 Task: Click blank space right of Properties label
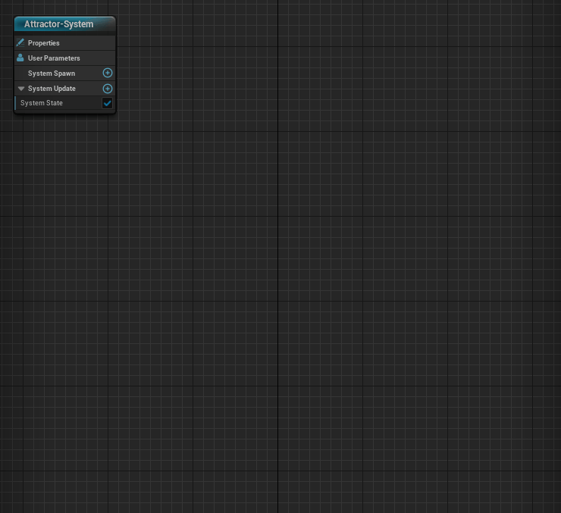coord(87,43)
